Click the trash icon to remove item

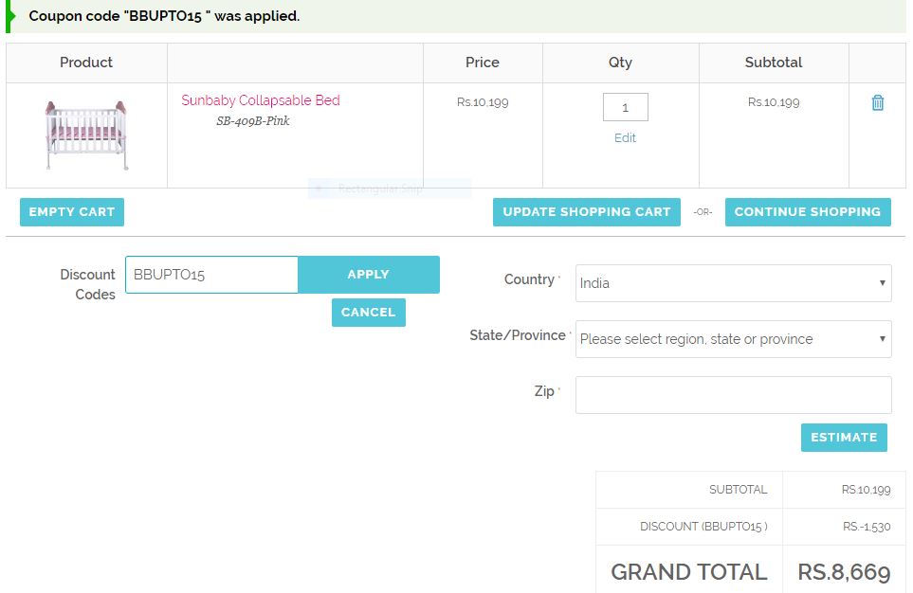pyautogui.click(x=877, y=103)
